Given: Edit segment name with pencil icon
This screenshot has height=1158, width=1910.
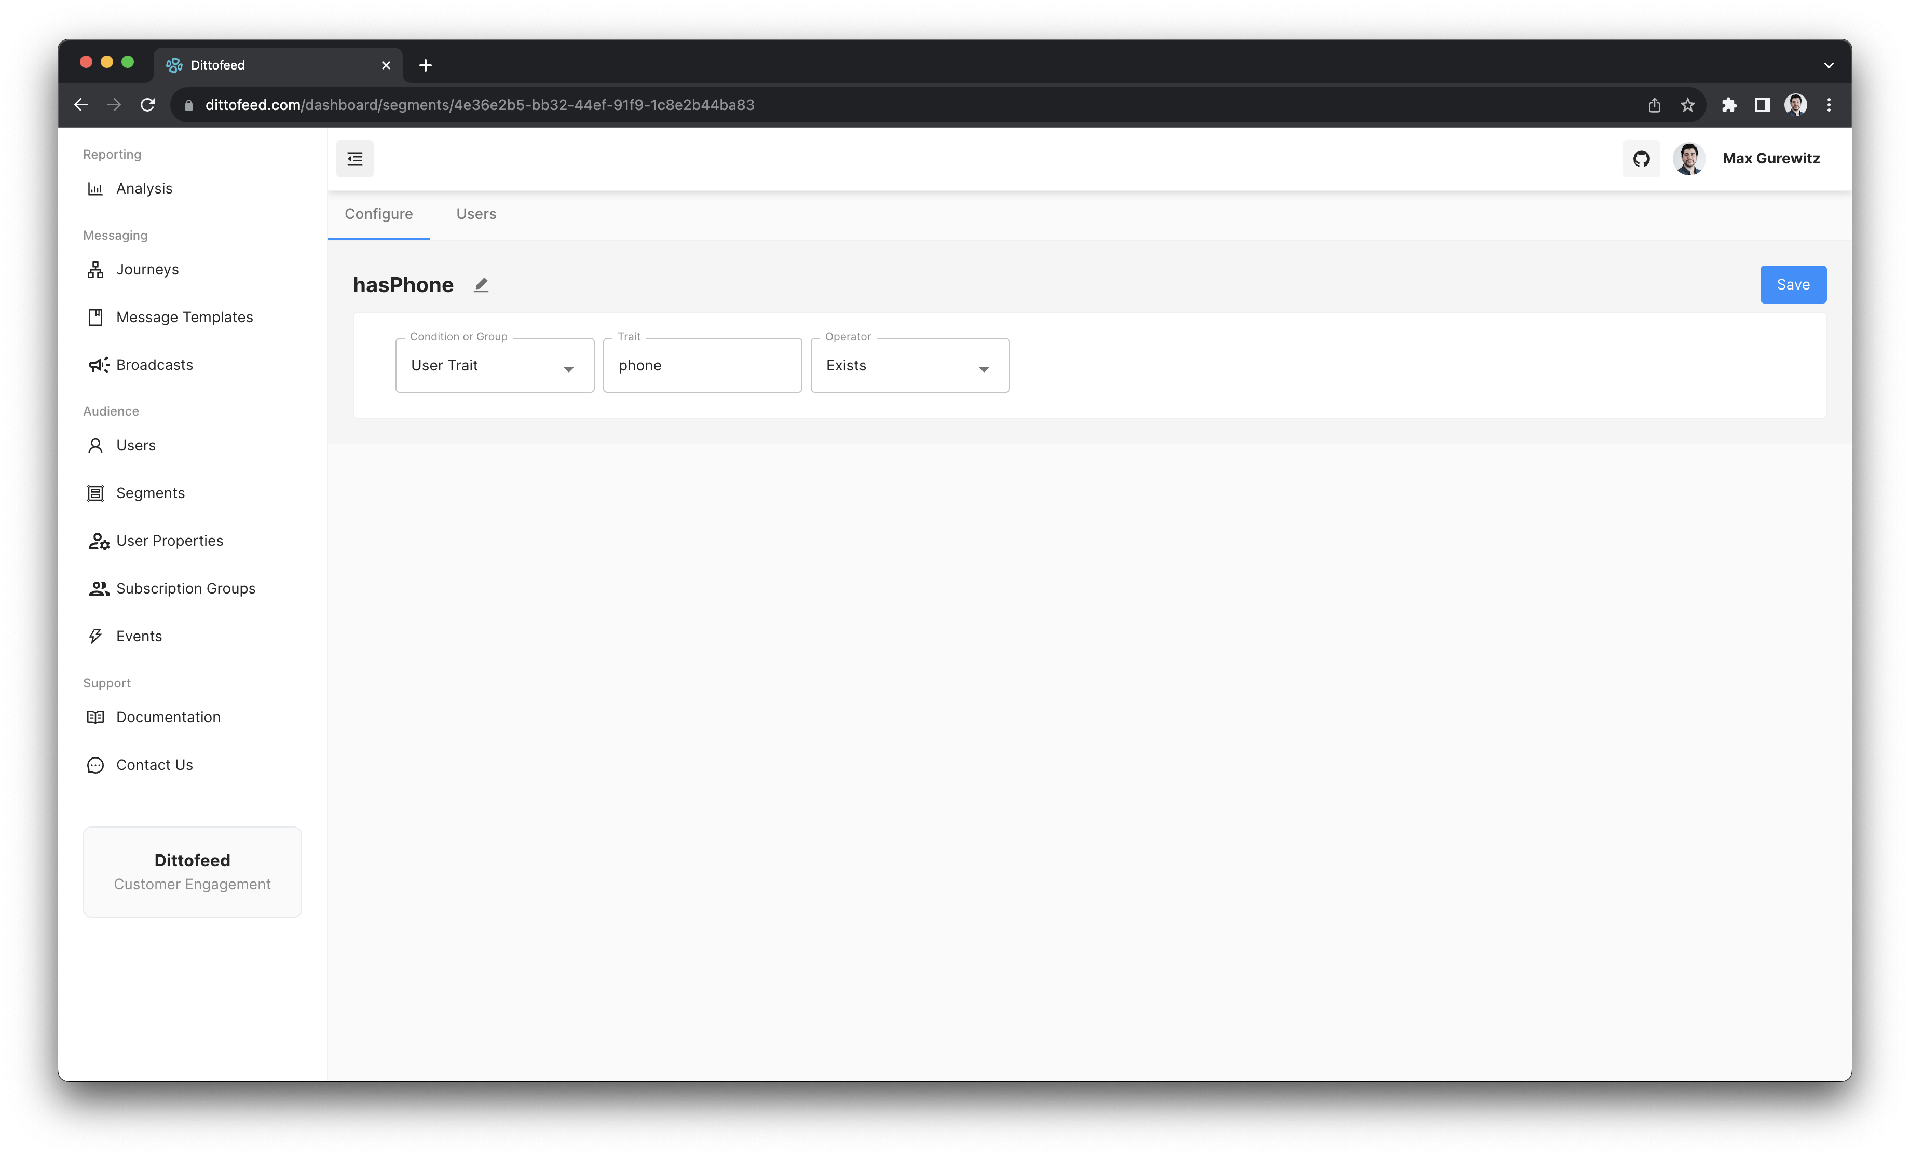Looking at the screenshot, I should point(481,285).
